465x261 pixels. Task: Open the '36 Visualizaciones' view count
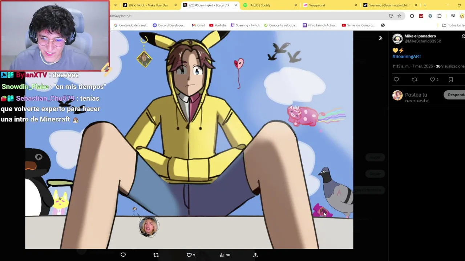pyautogui.click(x=450, y=66)
